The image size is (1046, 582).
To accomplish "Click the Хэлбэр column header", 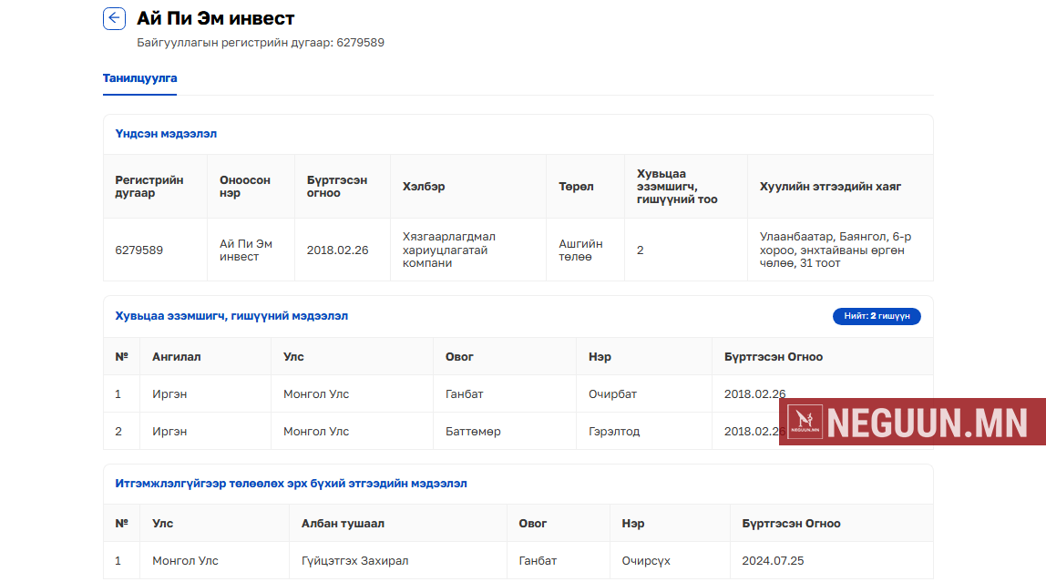I will [424, 186].
